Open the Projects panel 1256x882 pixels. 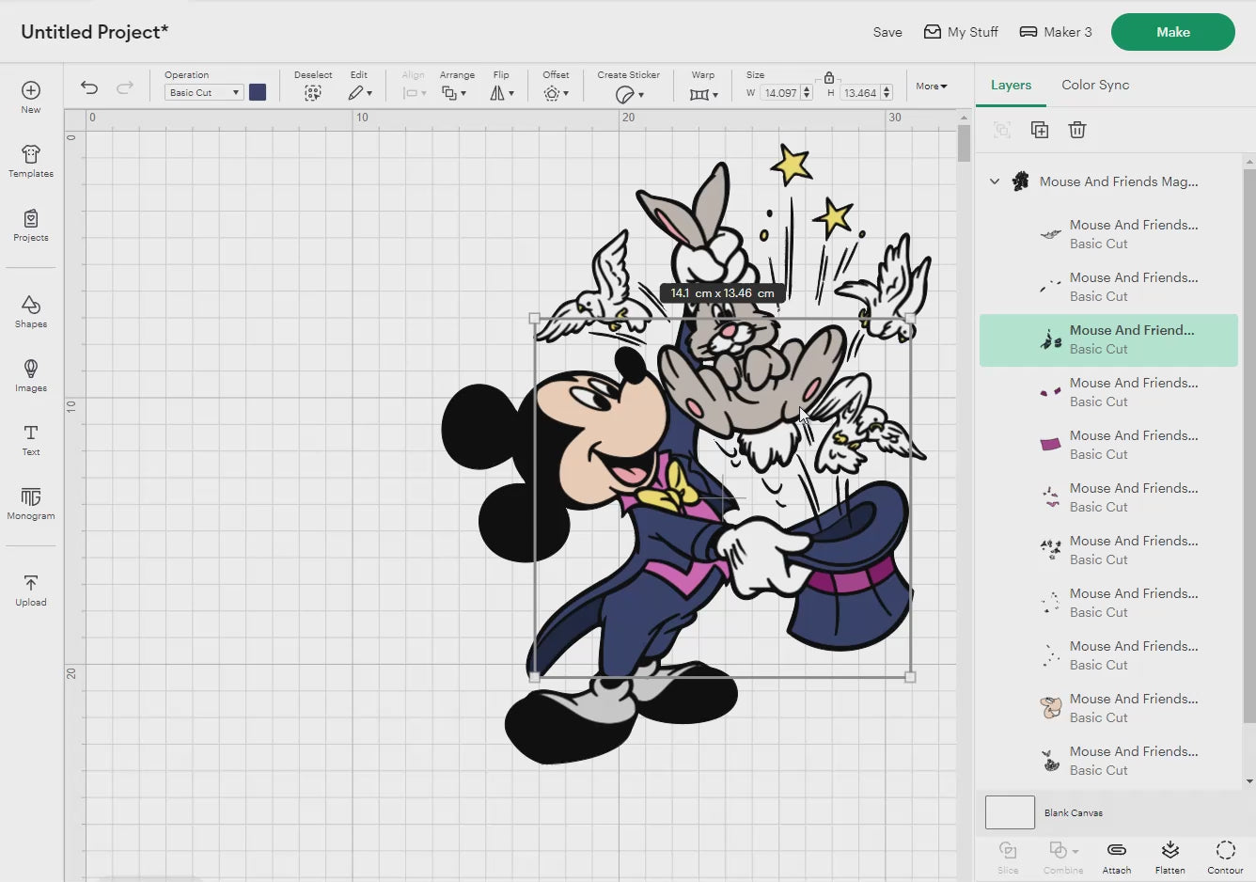pyautogui.click(x=31, y=226)
